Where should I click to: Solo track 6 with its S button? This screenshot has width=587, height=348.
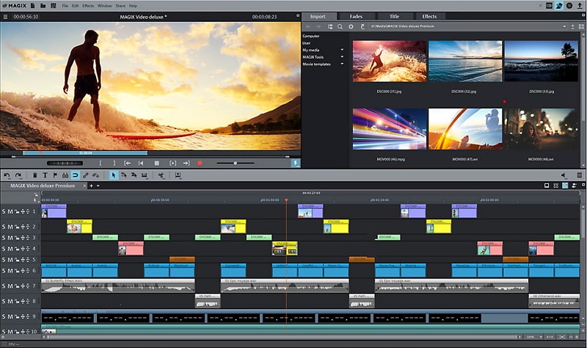pos(4,270)
